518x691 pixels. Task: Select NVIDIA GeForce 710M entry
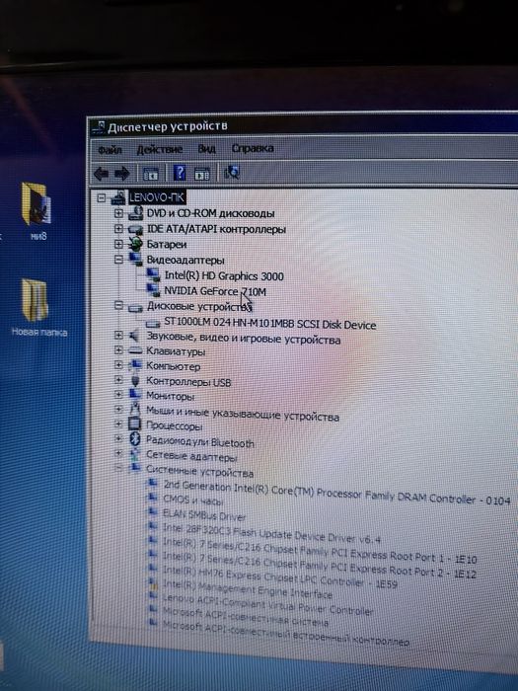pyautogui.click(x=215, y=291)
